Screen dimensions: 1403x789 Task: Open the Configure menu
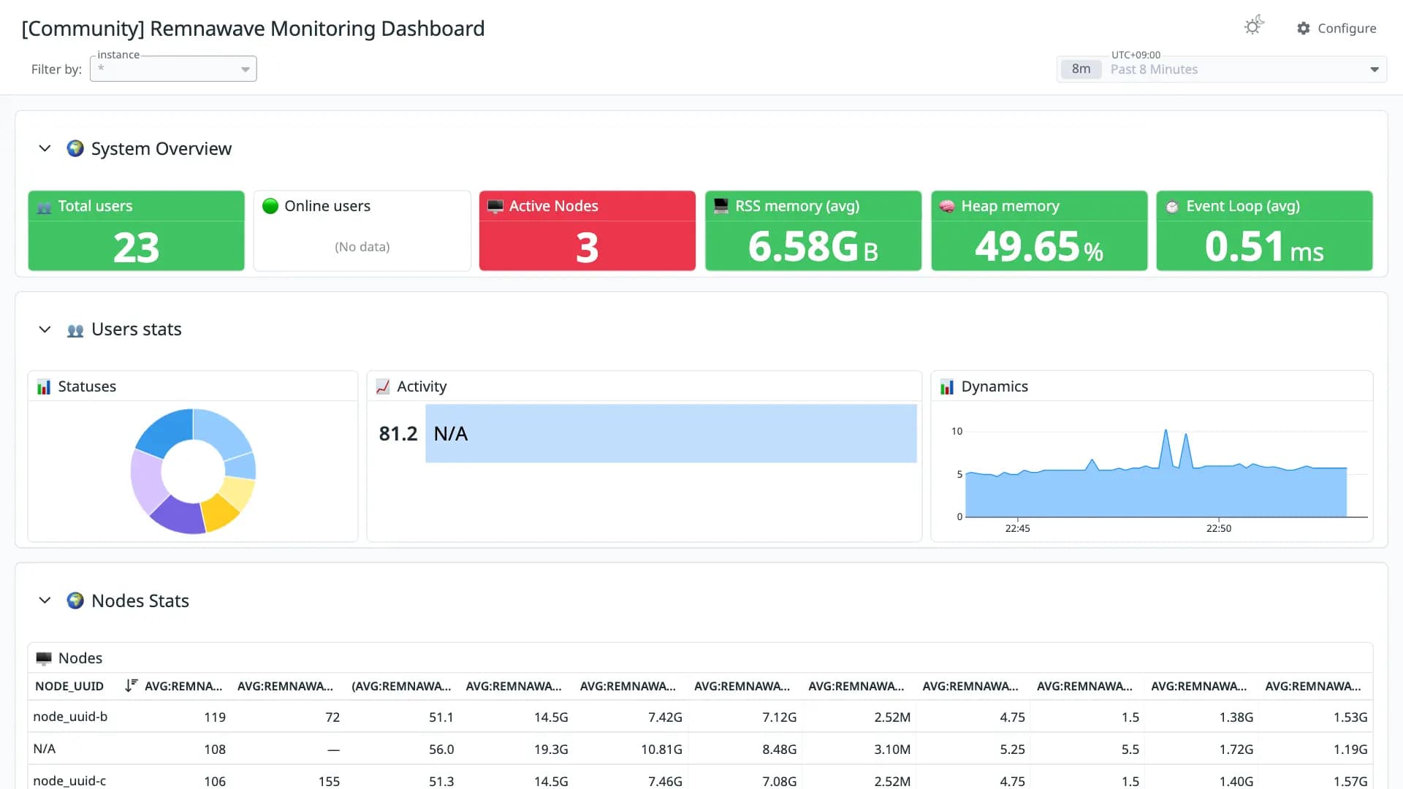click(x=1337, y=28)
